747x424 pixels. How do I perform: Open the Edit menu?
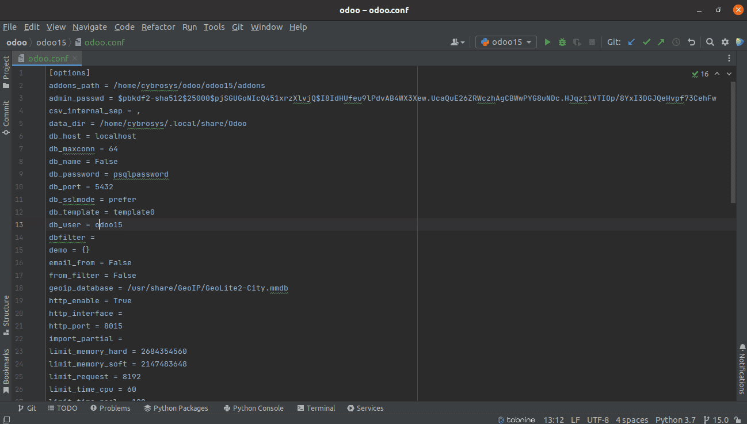point(32,27)
